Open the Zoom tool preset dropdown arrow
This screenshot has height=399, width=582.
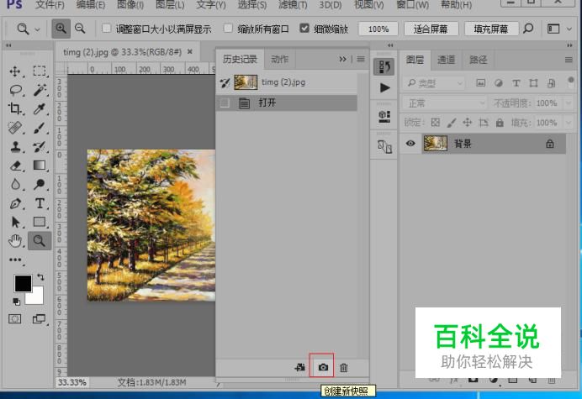pos(37,29)
